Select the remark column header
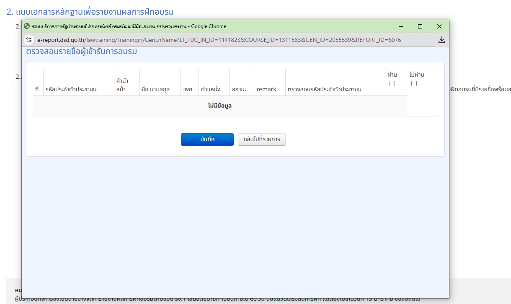 click(x=266, y=89)
